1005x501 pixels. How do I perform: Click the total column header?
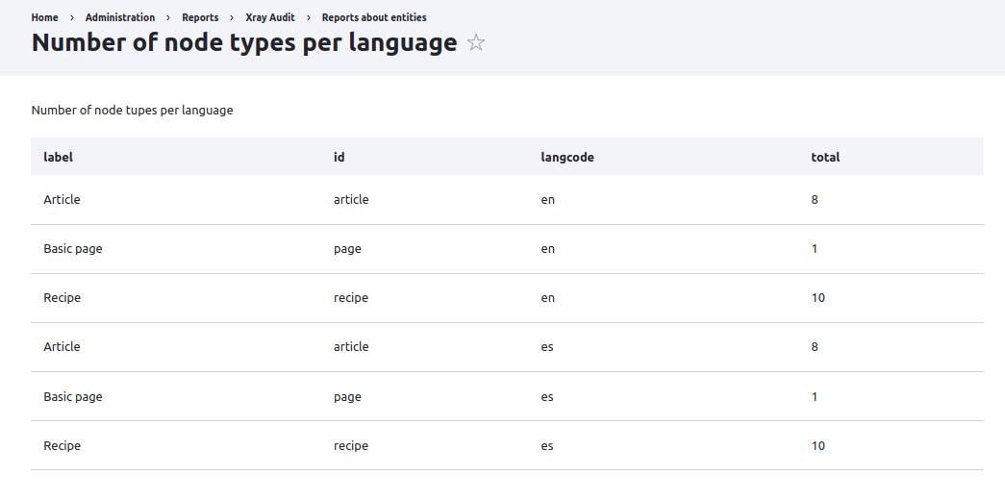click(x=825, y=157)
